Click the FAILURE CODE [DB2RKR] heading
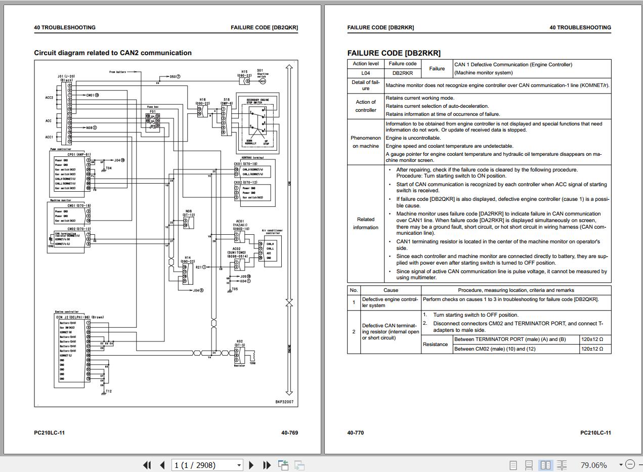 pyautogui.click(x=394, y=53)
